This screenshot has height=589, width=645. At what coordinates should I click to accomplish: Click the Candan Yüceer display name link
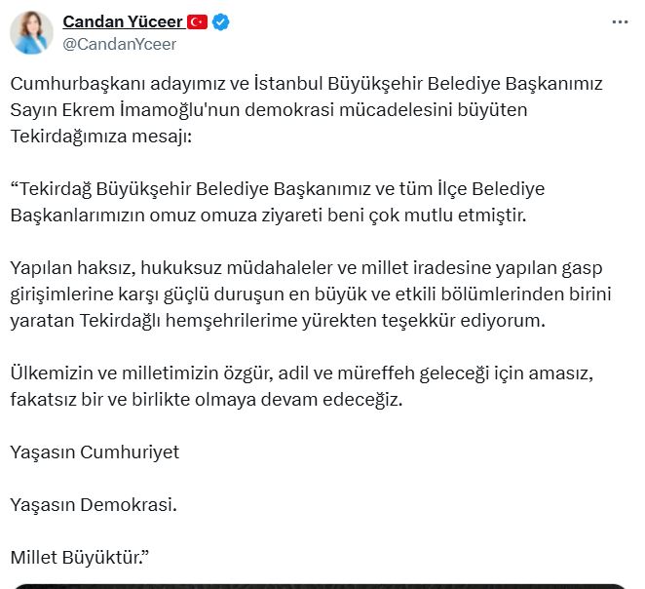[x=123, y=21]
